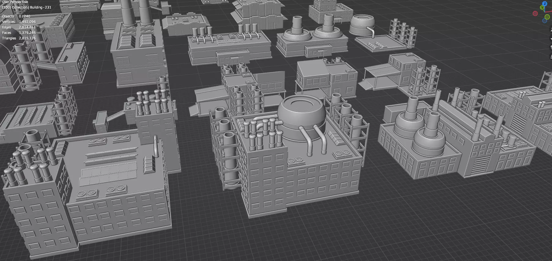The height and width of the screenshot is (261, 552).
Task: Click the '(100) Collection | Building - 231' text
Action: (x=27, y=7)
